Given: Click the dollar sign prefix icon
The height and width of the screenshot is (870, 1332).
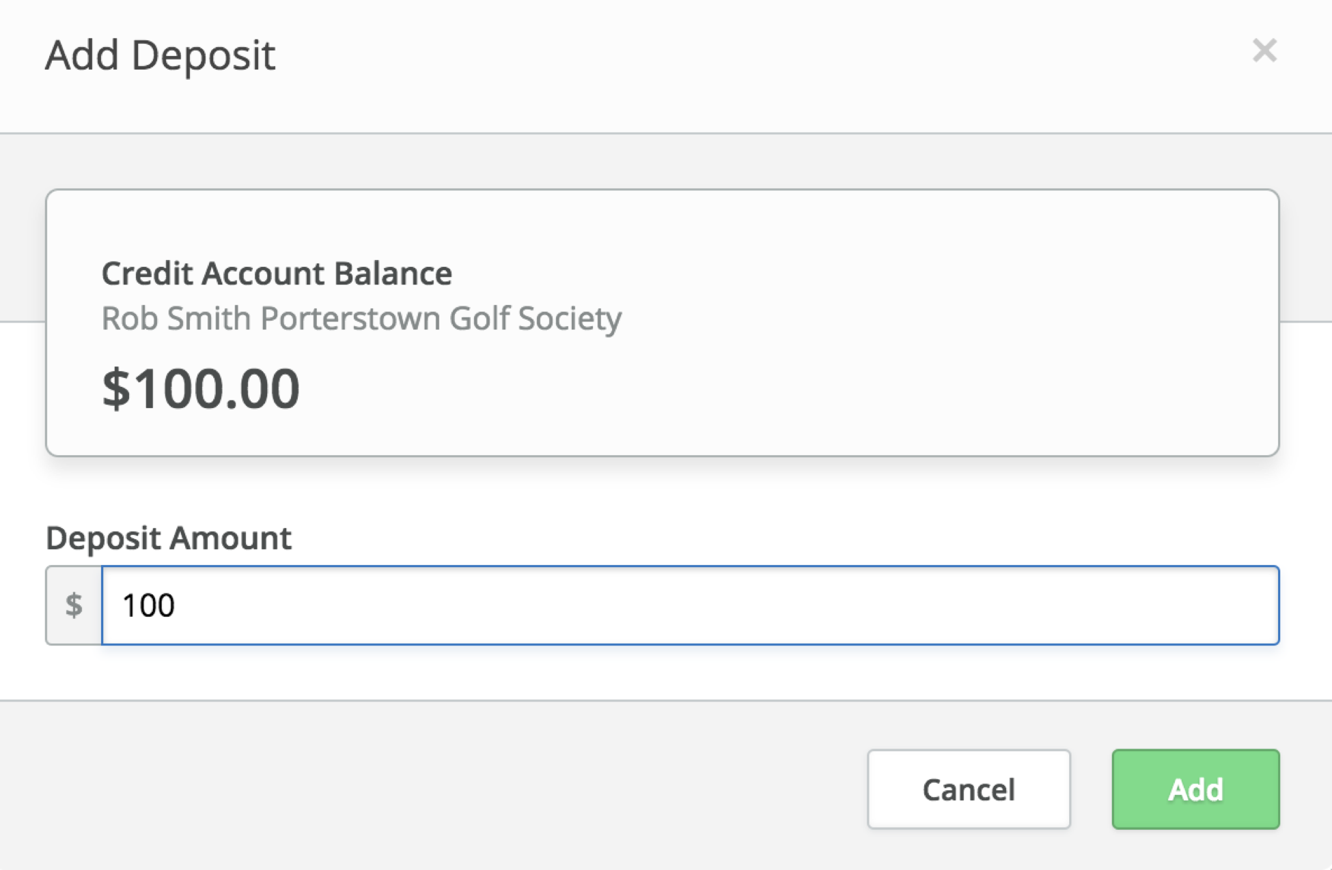Looking at the screenshot, I should (74, 605).
